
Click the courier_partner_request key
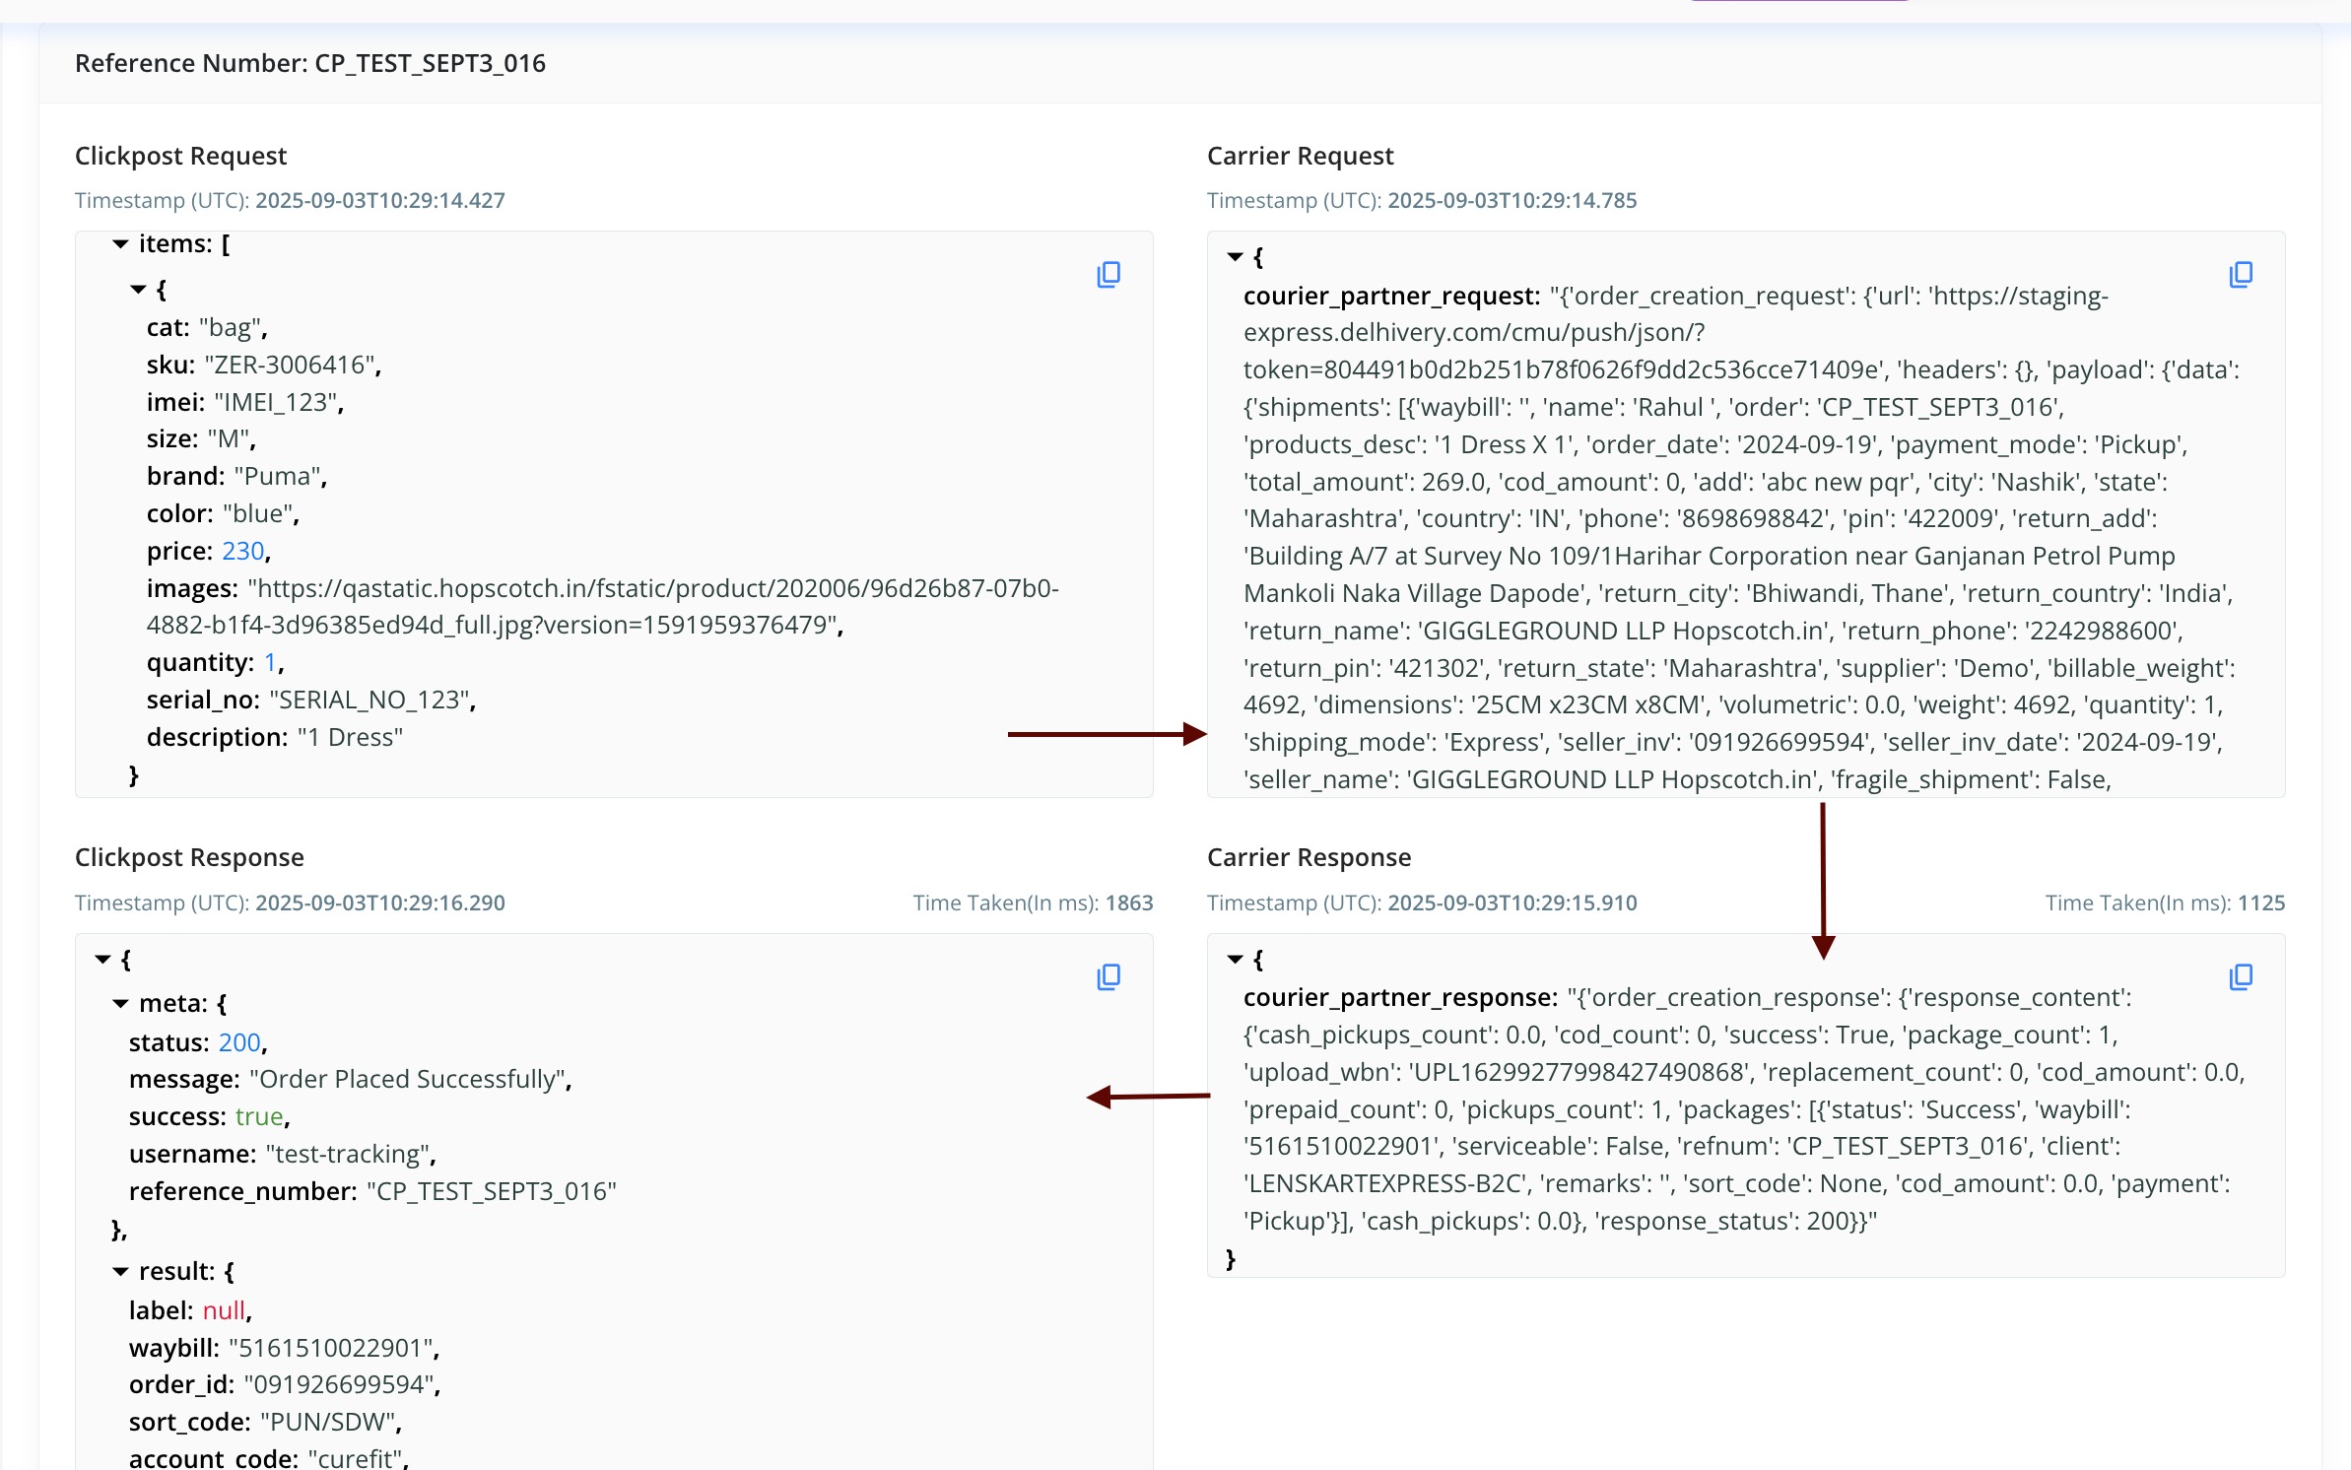[1390, 297]
